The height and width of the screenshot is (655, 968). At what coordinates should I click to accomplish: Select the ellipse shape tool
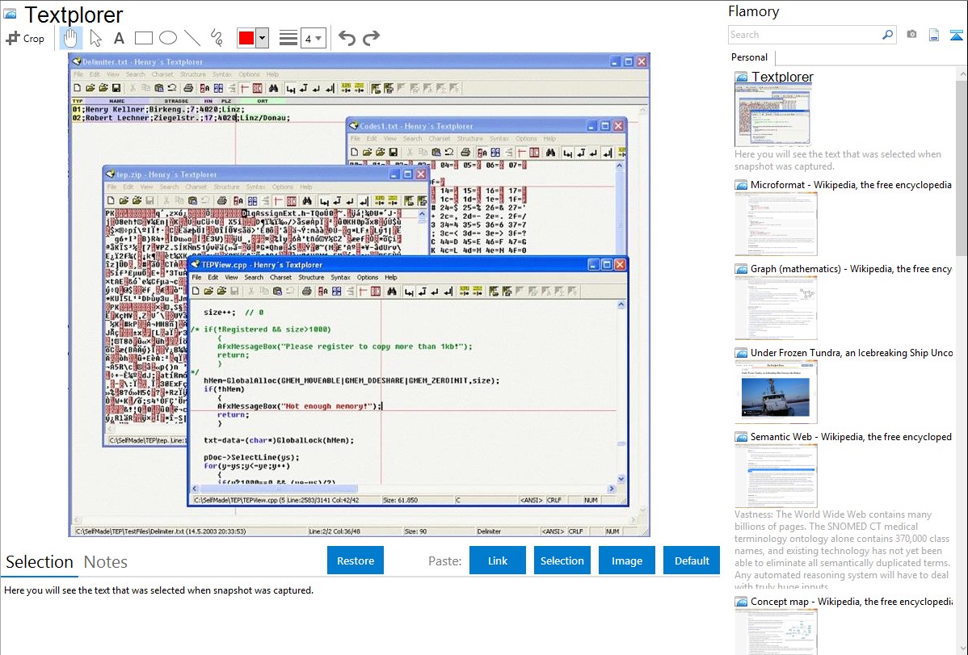(x=168, y=38)
